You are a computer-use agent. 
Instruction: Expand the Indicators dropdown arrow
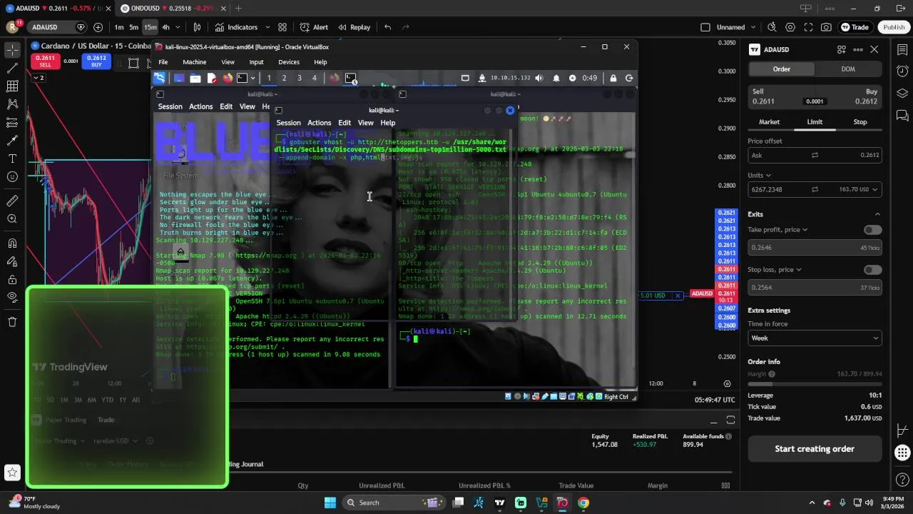click(x=267, y=27)
